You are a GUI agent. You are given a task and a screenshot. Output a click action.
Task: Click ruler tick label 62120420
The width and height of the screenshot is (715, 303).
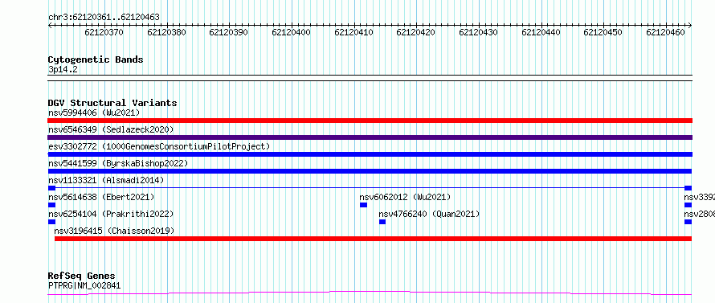pyautogui.click(x=415, y=32)
